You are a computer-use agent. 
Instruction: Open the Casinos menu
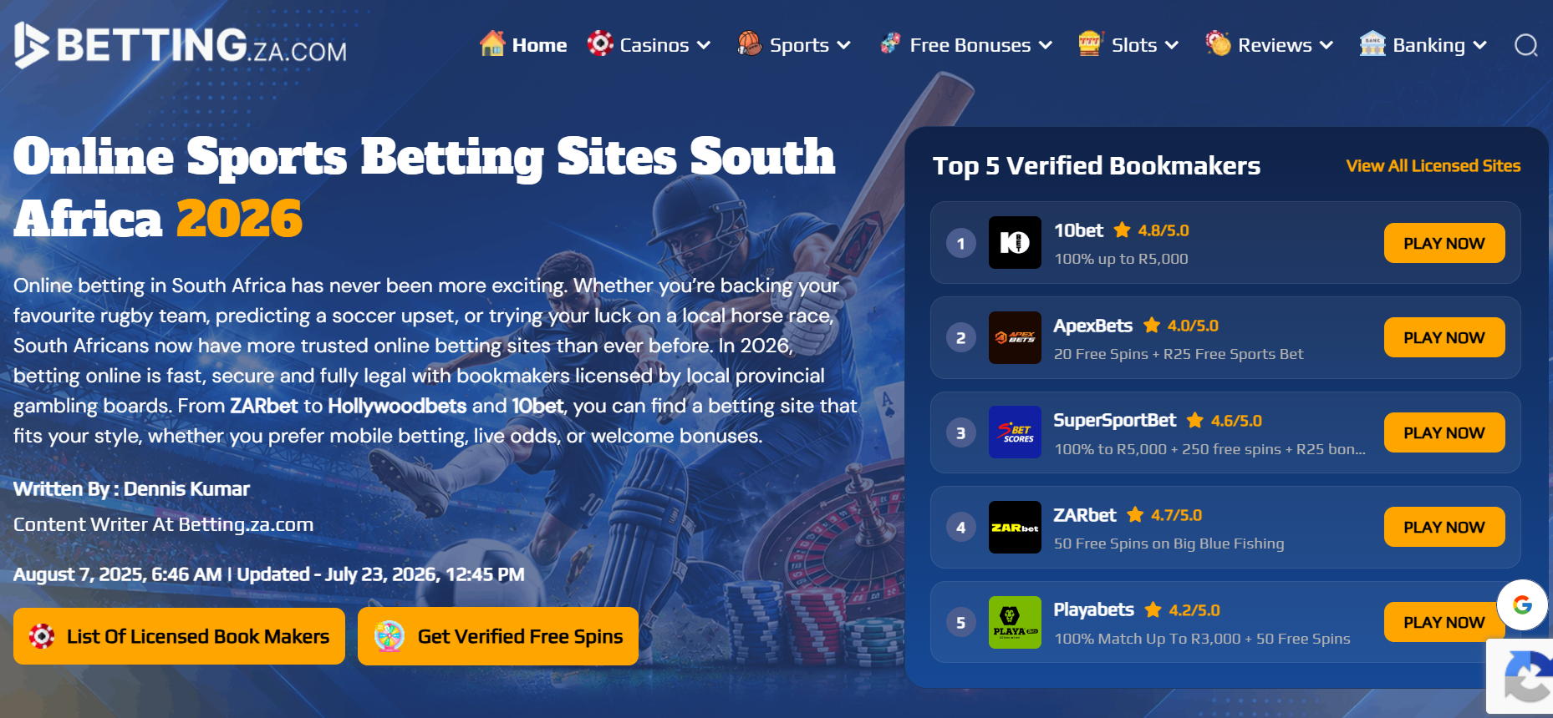click(654, 45)
